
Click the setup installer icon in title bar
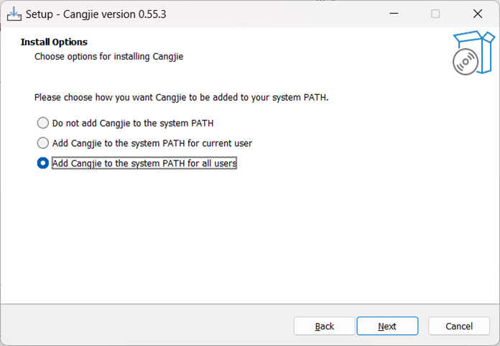[14, 14]
